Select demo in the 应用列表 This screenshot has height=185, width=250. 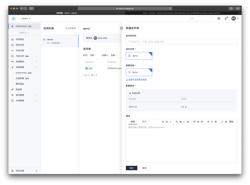tap(60, 41)
